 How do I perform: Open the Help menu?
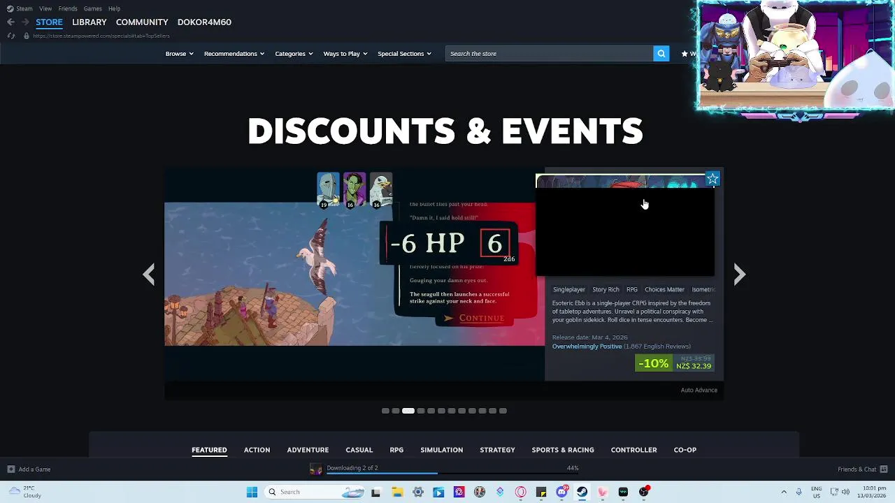114,8
